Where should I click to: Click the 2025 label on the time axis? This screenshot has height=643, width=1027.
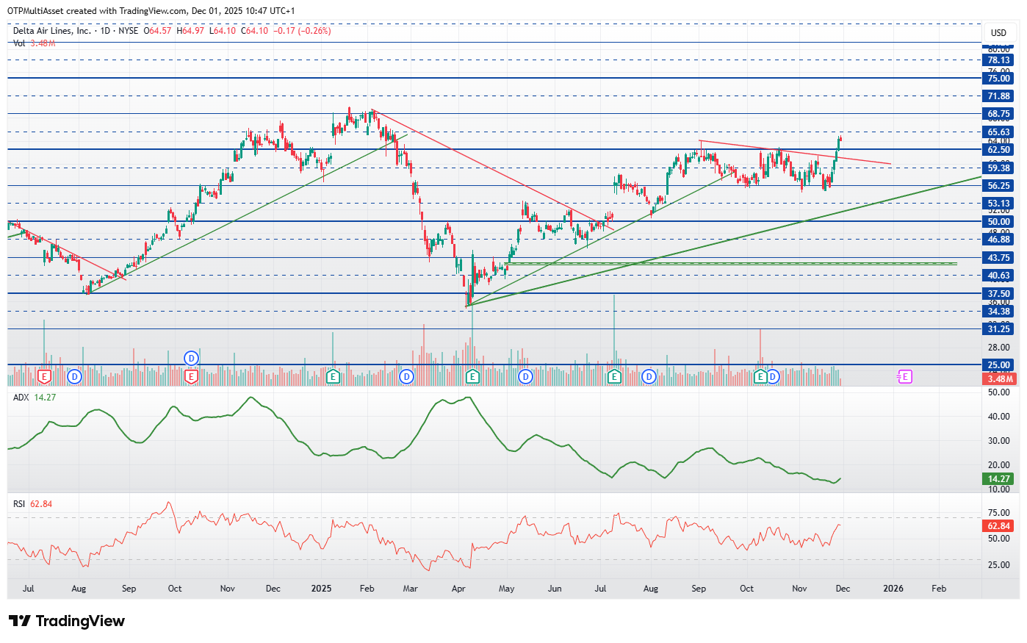(321, 589)
